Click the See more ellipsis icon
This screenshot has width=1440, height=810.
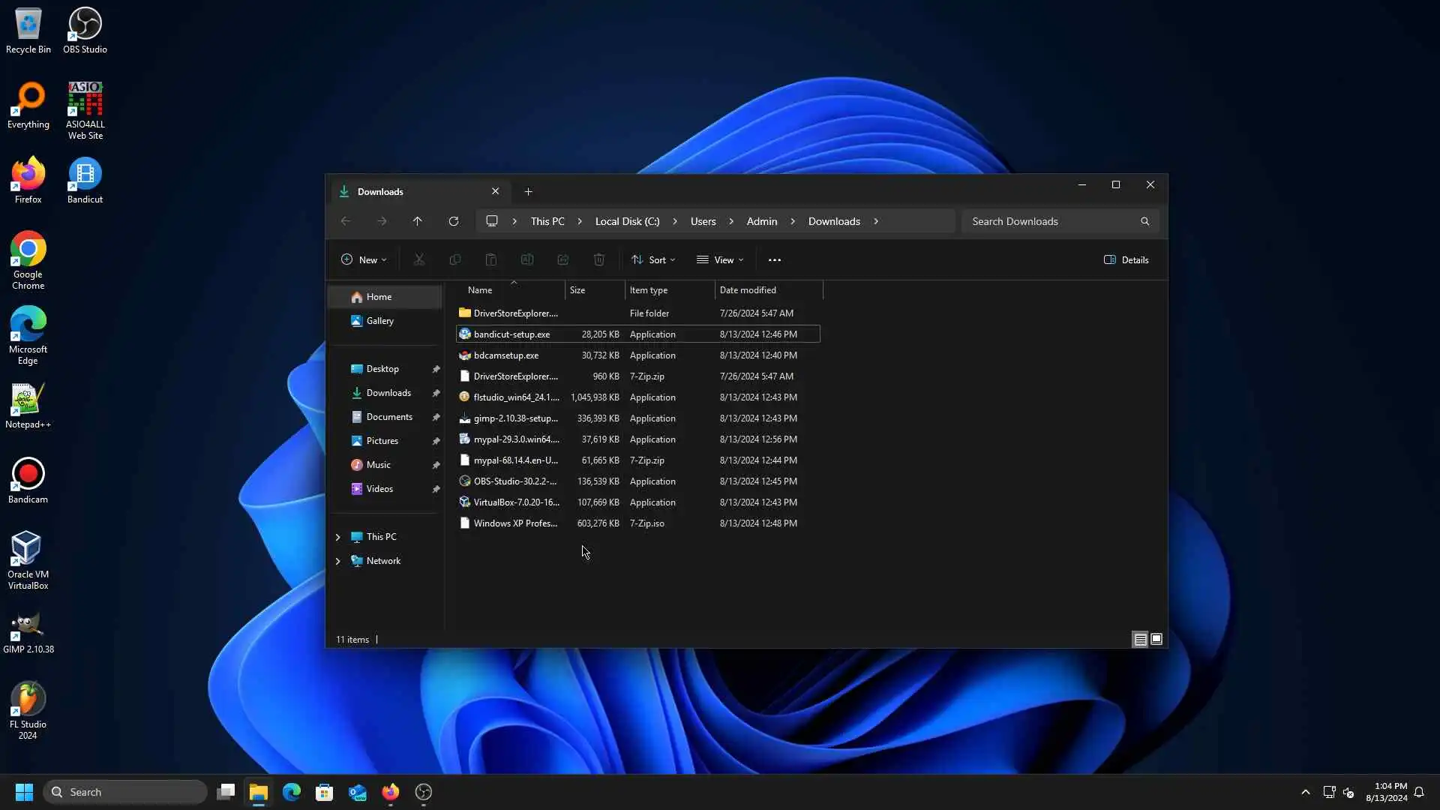click(775, 260)
